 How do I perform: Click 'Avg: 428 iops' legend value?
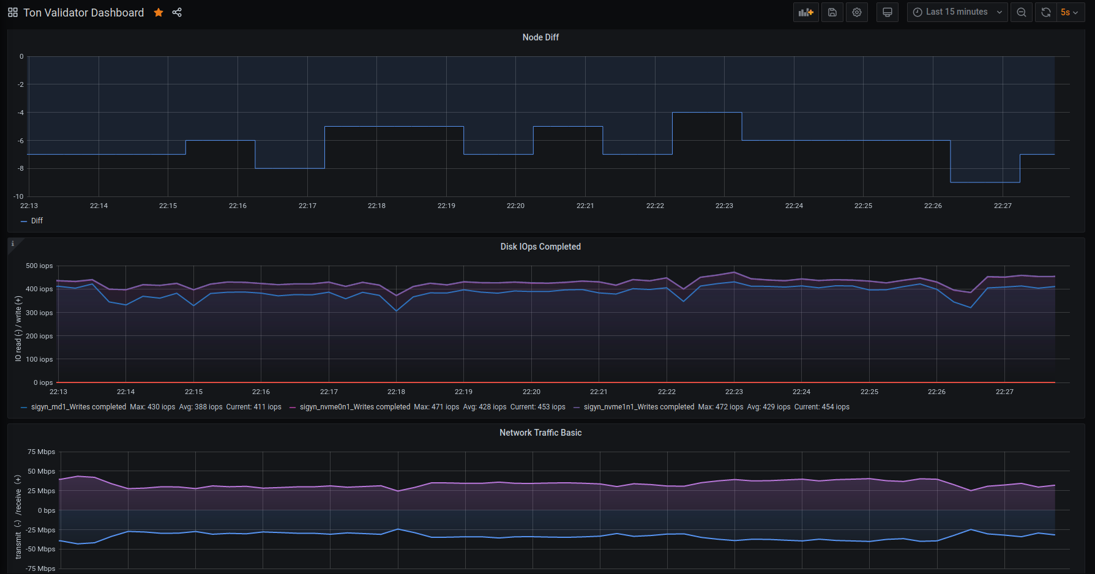485,407
